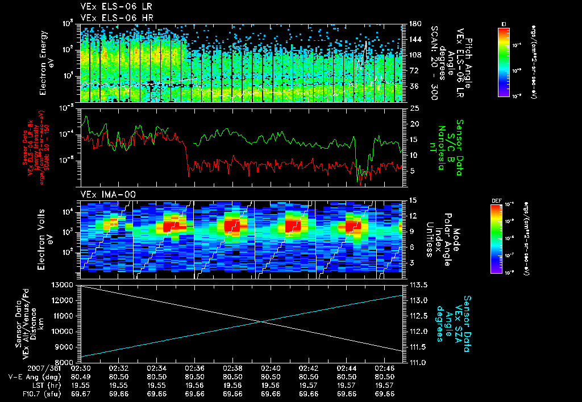Click the '02:36' time axis label
The image size is (582, 402).
pos(194,368)
